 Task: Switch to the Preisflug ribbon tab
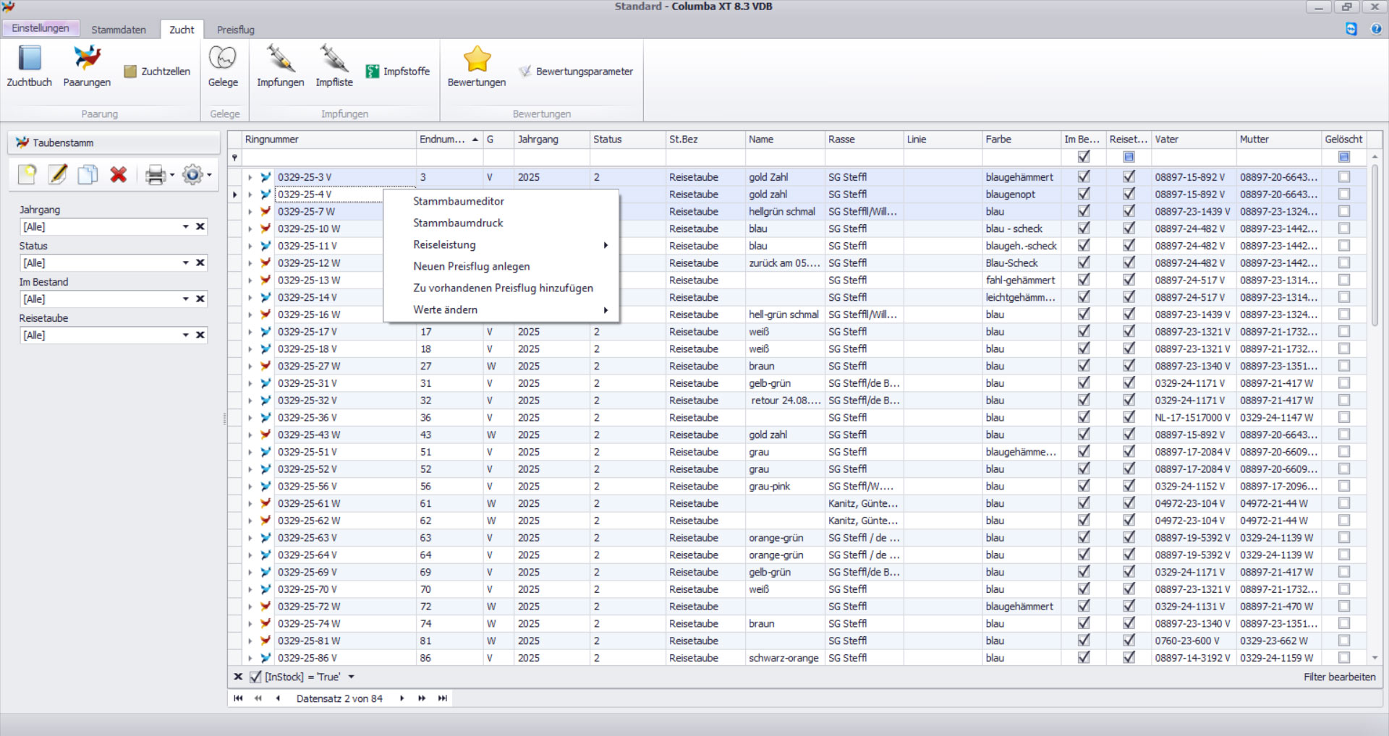click(x=235, y=30)
